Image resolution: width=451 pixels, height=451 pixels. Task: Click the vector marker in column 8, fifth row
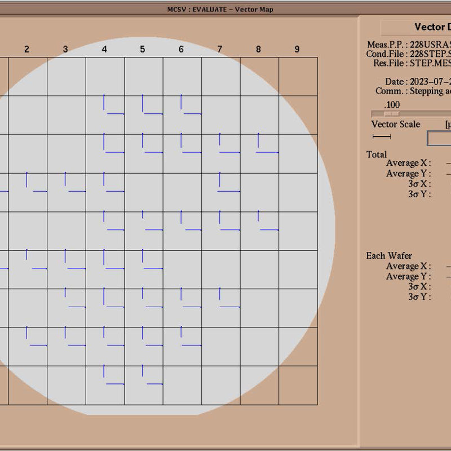[x=268, y=220]
